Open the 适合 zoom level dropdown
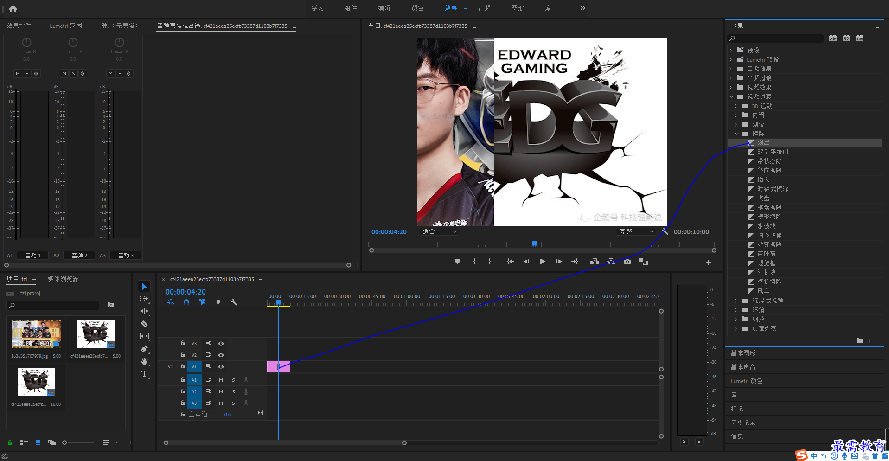 [x=439, y=231]
